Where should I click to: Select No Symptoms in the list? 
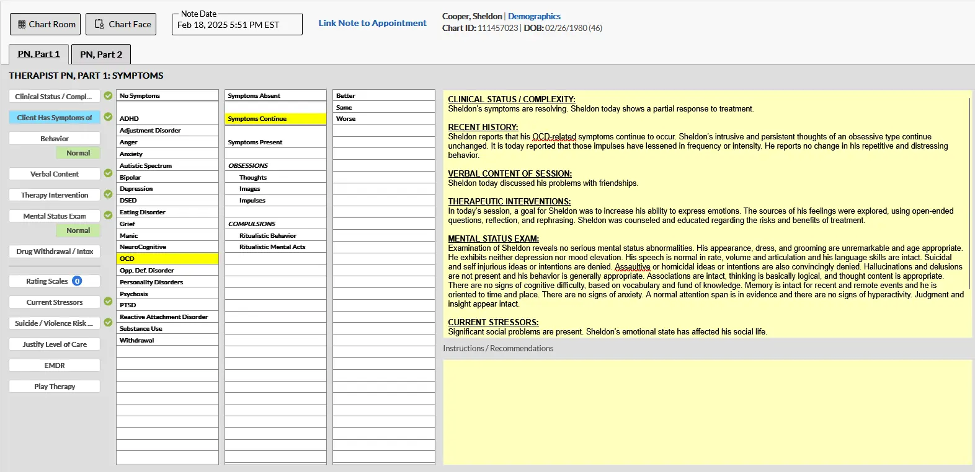167,96
